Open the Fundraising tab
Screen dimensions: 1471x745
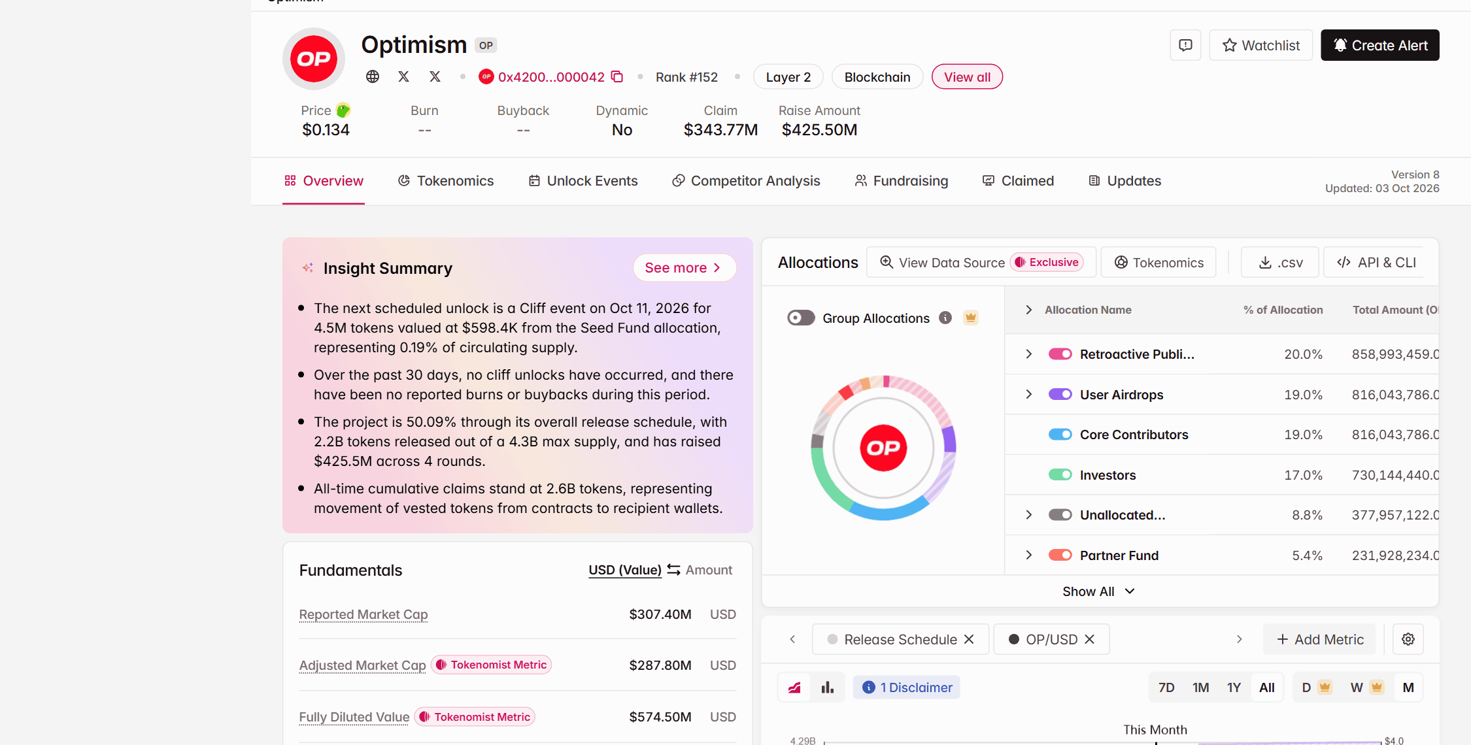902,181
